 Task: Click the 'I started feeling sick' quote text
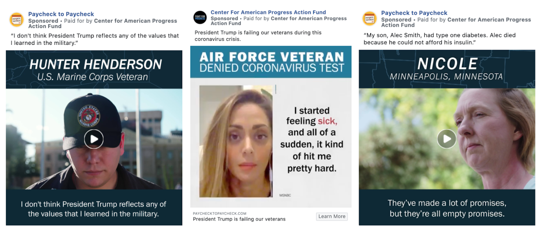point(311,139)
